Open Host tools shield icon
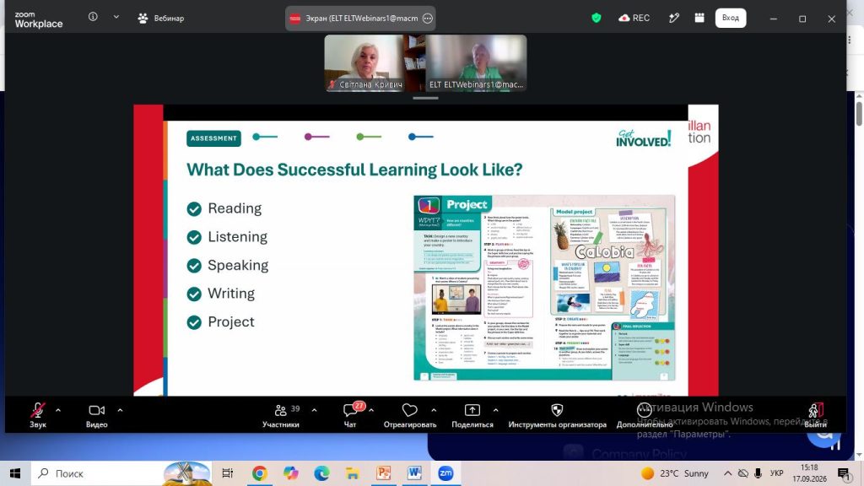The image size is (864, 486). click(557, 415)
